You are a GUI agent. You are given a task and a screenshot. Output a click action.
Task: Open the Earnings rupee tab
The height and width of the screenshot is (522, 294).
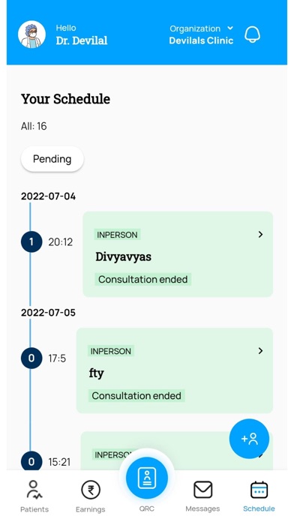click(90, 496)
